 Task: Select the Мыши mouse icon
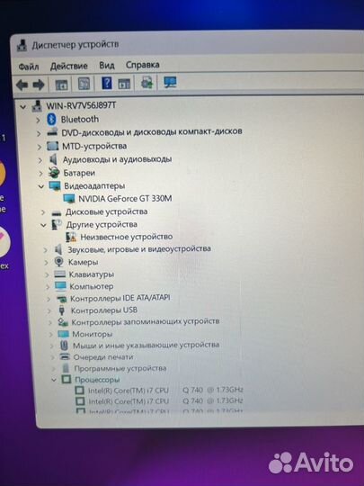point(64,346)
